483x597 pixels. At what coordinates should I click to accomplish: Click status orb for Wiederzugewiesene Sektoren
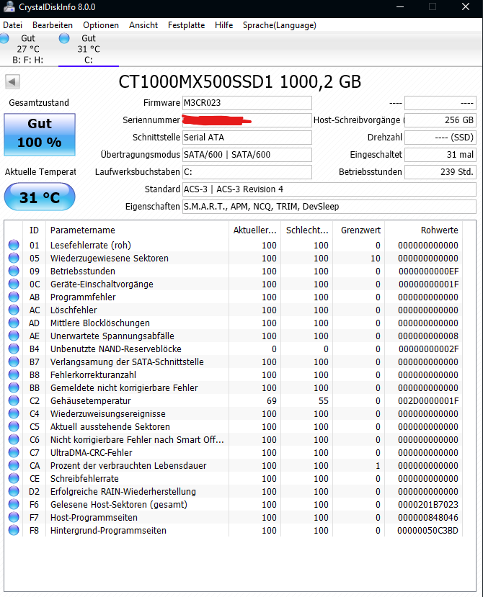click(14, 258)
